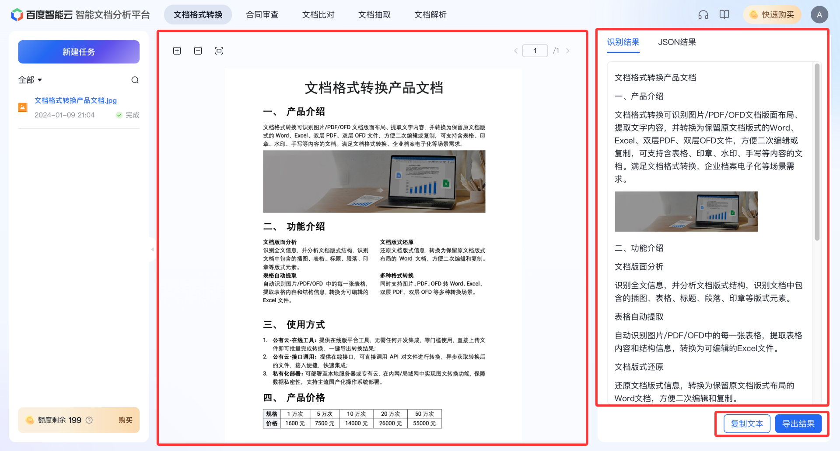Click 额度剩余 199 text

[x=59, y=420]
